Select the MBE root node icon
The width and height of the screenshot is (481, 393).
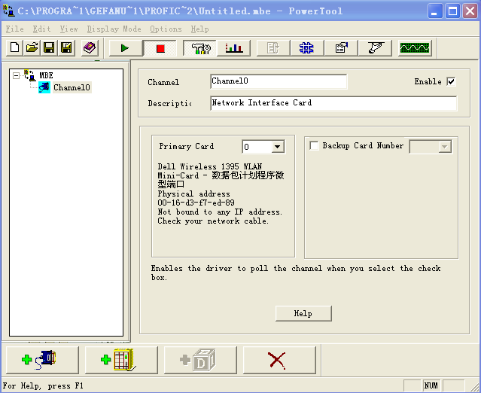(30, 75)
